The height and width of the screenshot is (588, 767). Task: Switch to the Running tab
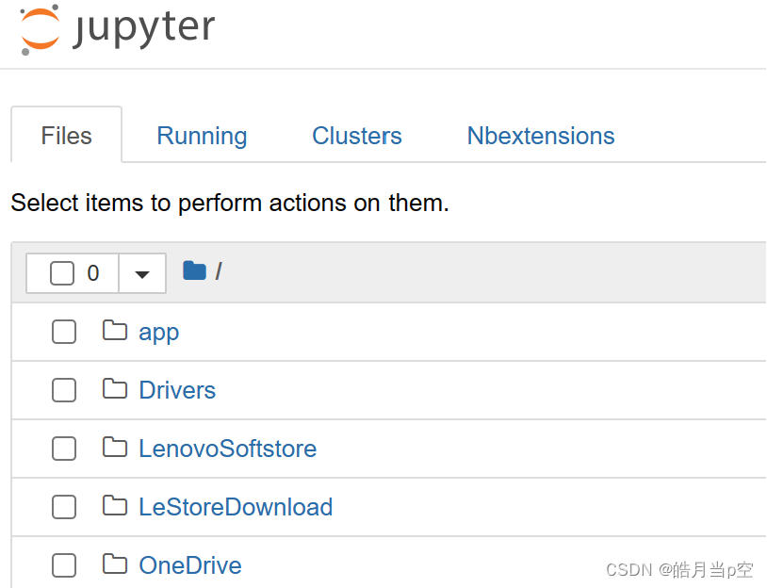coord(202,136)
